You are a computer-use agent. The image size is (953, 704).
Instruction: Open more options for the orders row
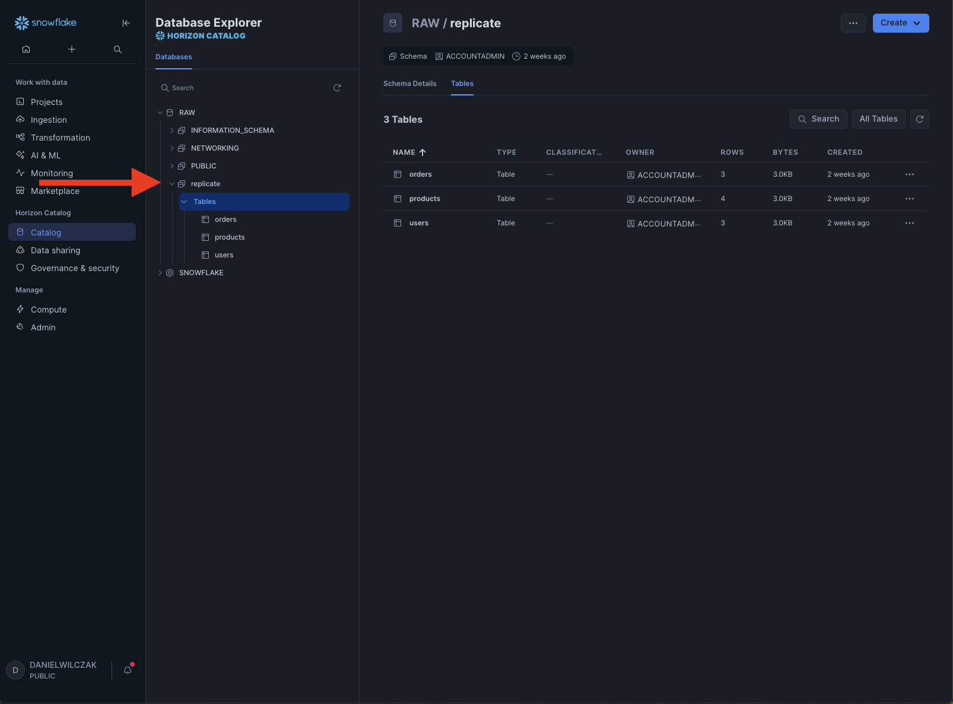[909, 174]
